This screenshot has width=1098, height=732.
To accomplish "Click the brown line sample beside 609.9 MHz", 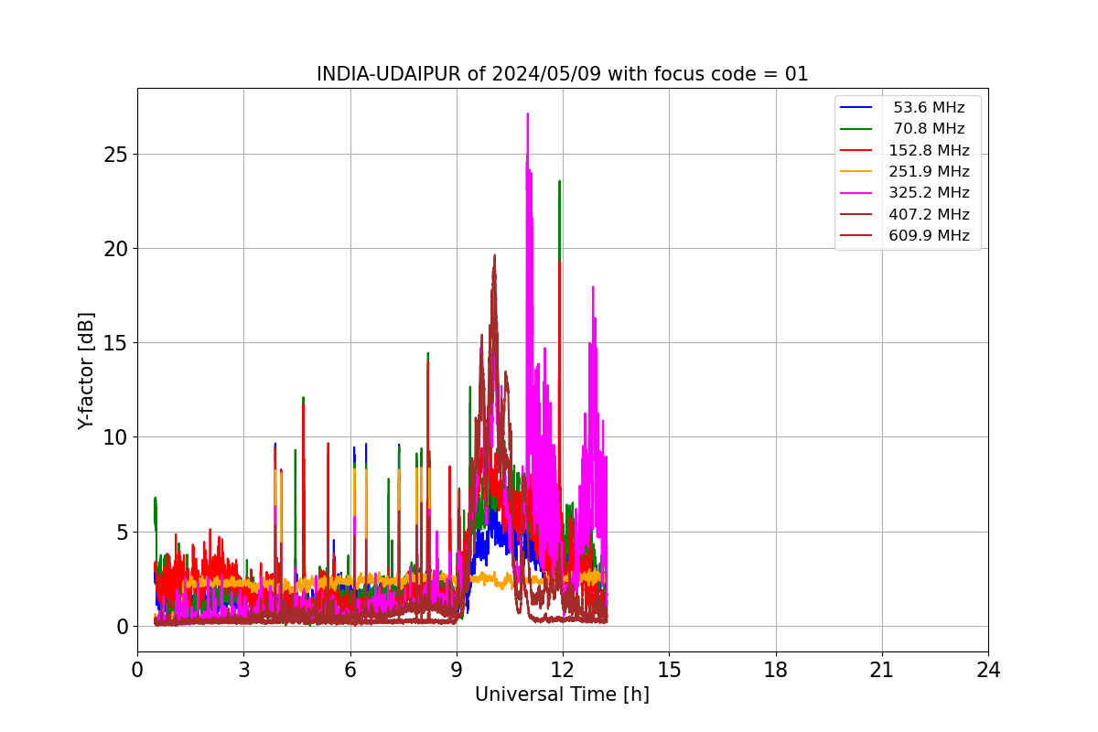I will click(x=856, y=235).
